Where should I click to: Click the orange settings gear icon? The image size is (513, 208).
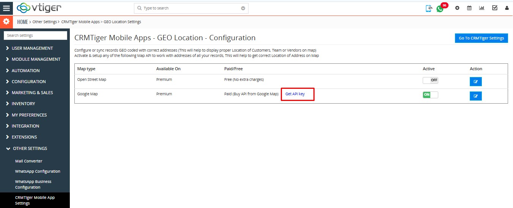(6, 22)
